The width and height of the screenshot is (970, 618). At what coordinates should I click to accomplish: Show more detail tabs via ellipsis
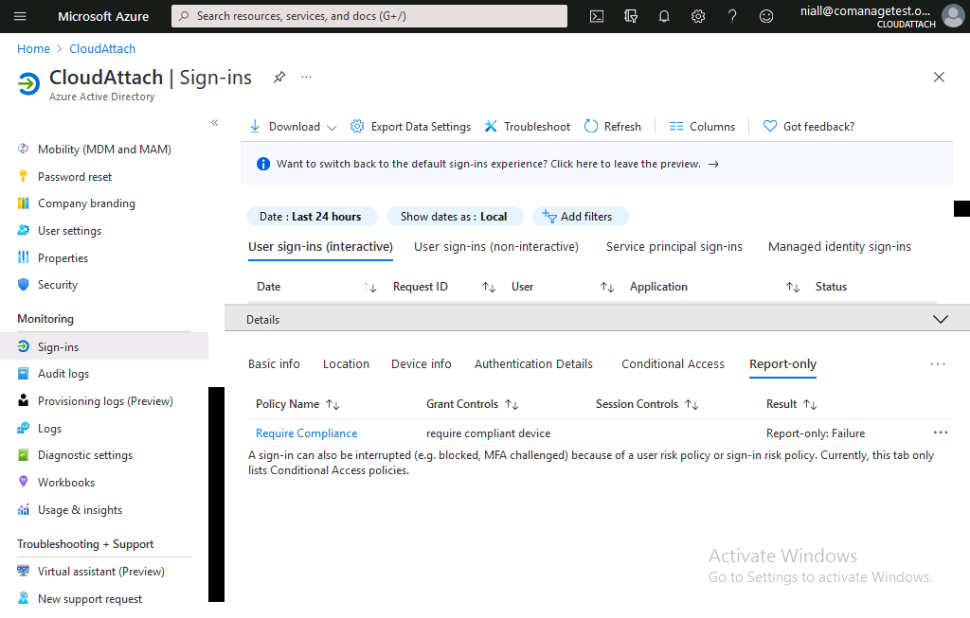pyautogui.click(x=938, y=364)
